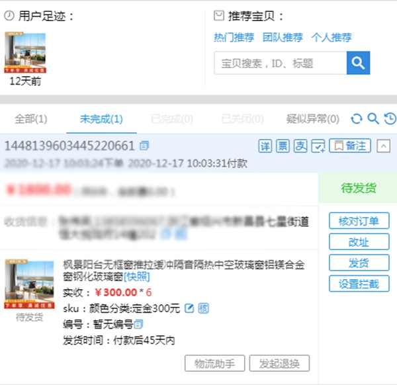Open the 已关闭(0) tab
The image size is (397, 385).
coord(242,118)
